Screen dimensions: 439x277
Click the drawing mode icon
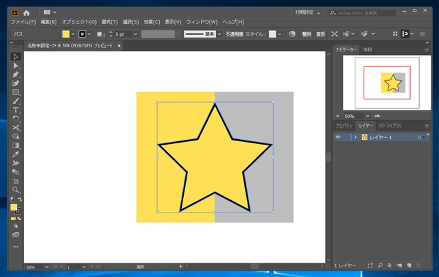click(16, 226)
